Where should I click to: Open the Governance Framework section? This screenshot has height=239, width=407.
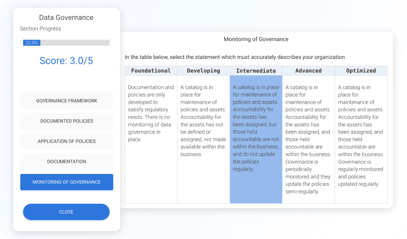(x=67, y=101)
